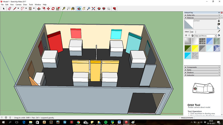Select the Line pencil tool
This screenshot has height=125, width=223.
pyautogui.click(x=14, y=9)
